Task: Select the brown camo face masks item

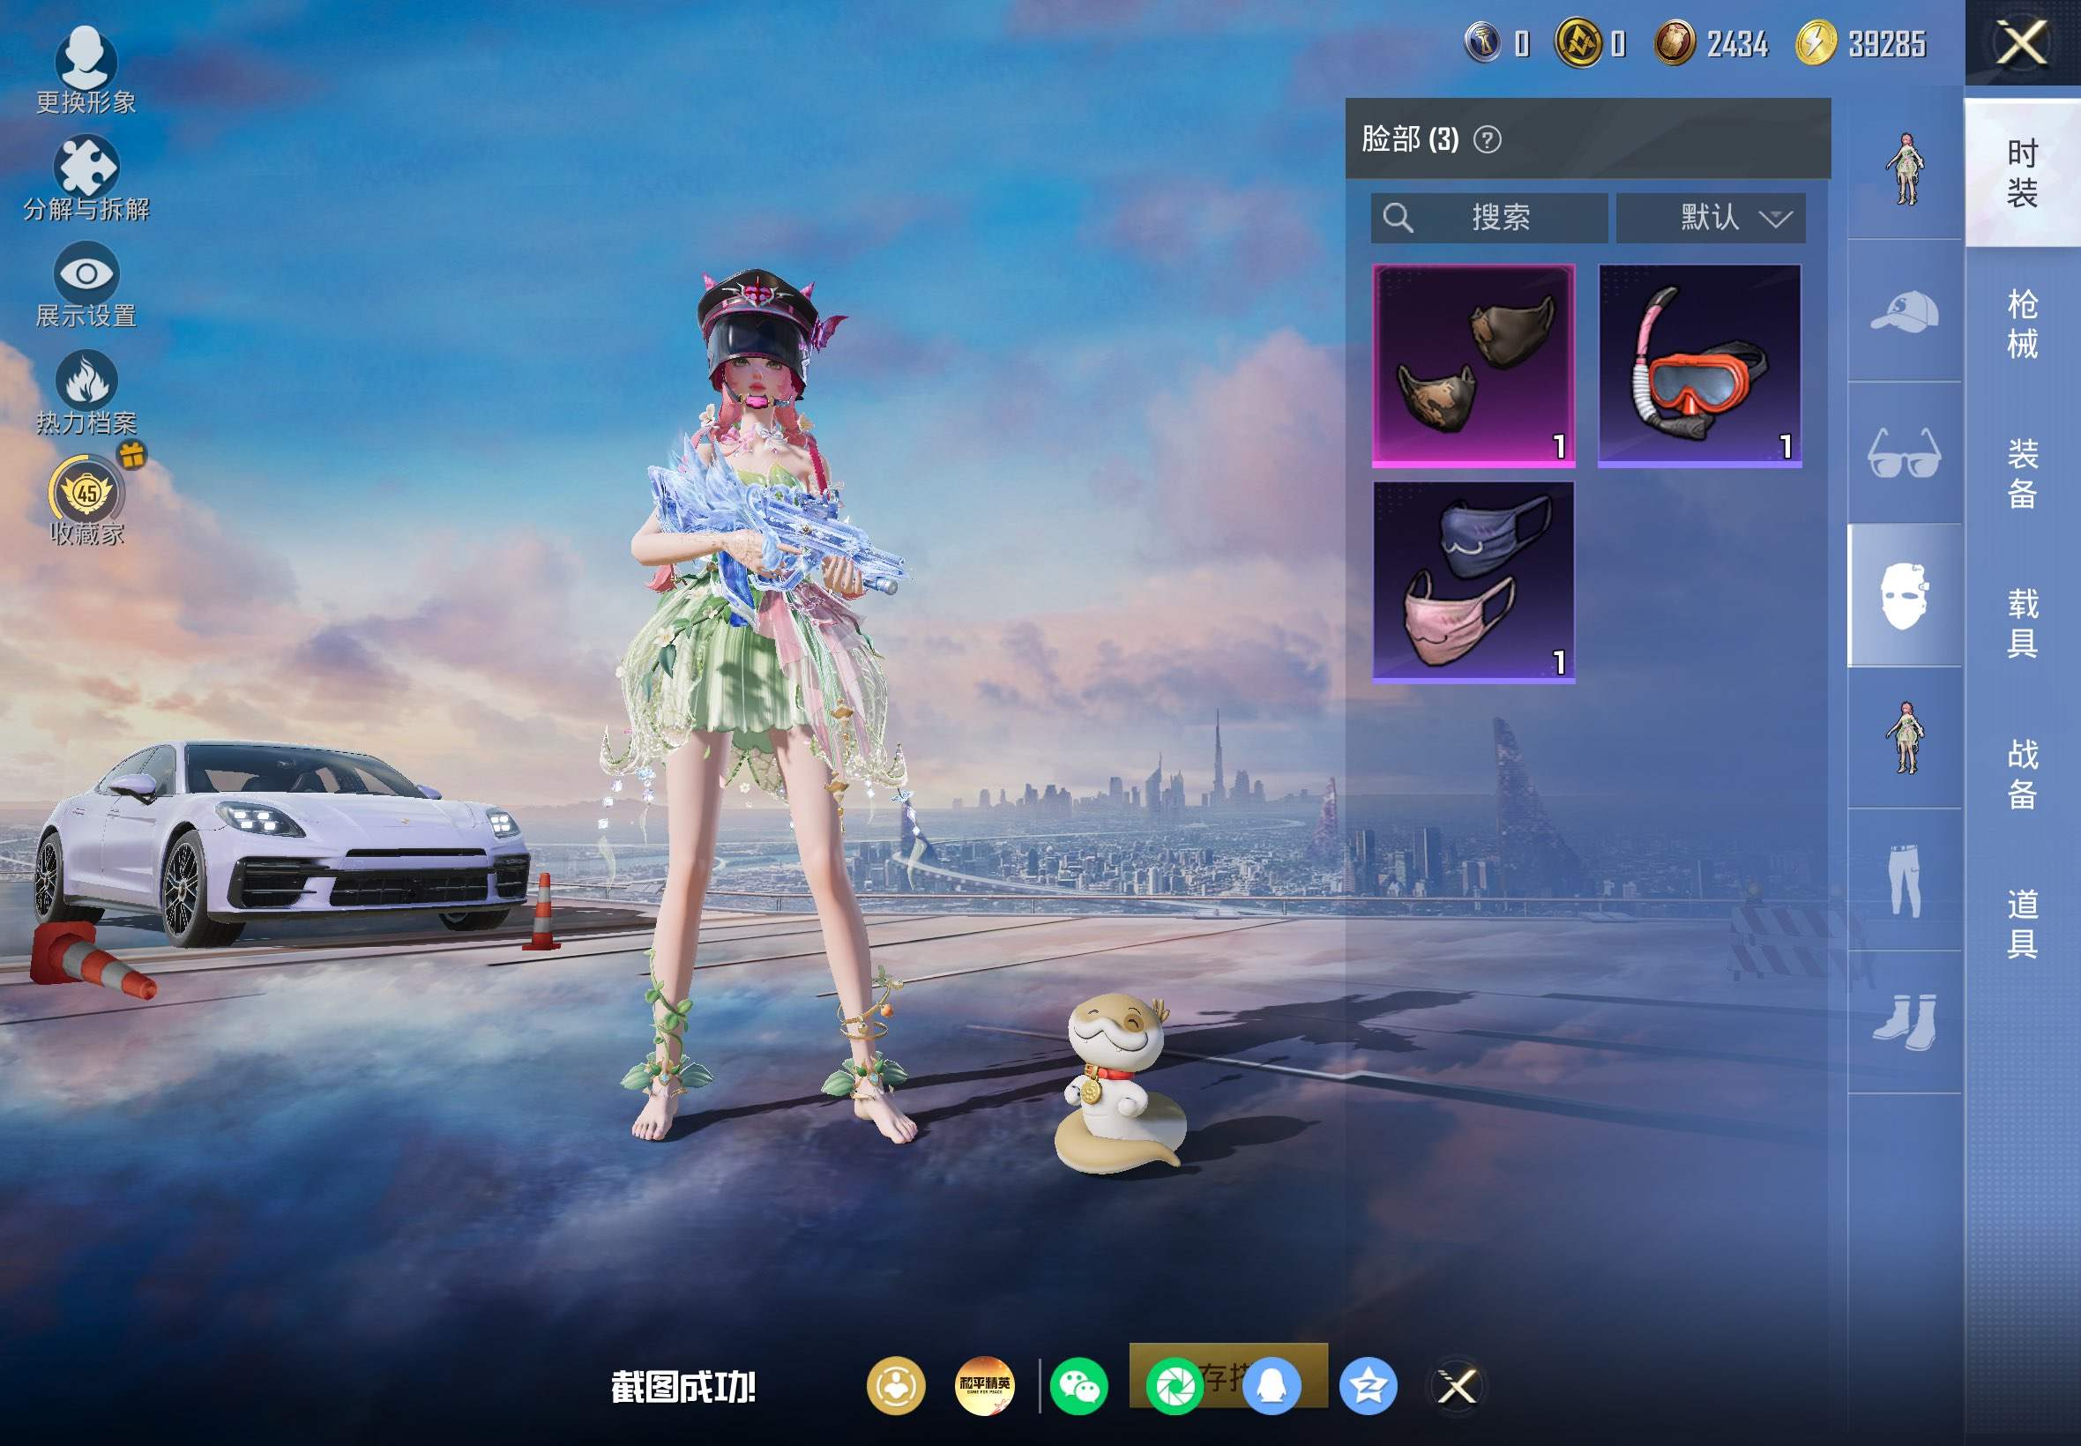Action: tap(1473, 365)
